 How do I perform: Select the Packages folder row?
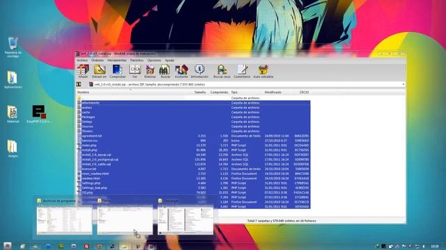point(194,117)
